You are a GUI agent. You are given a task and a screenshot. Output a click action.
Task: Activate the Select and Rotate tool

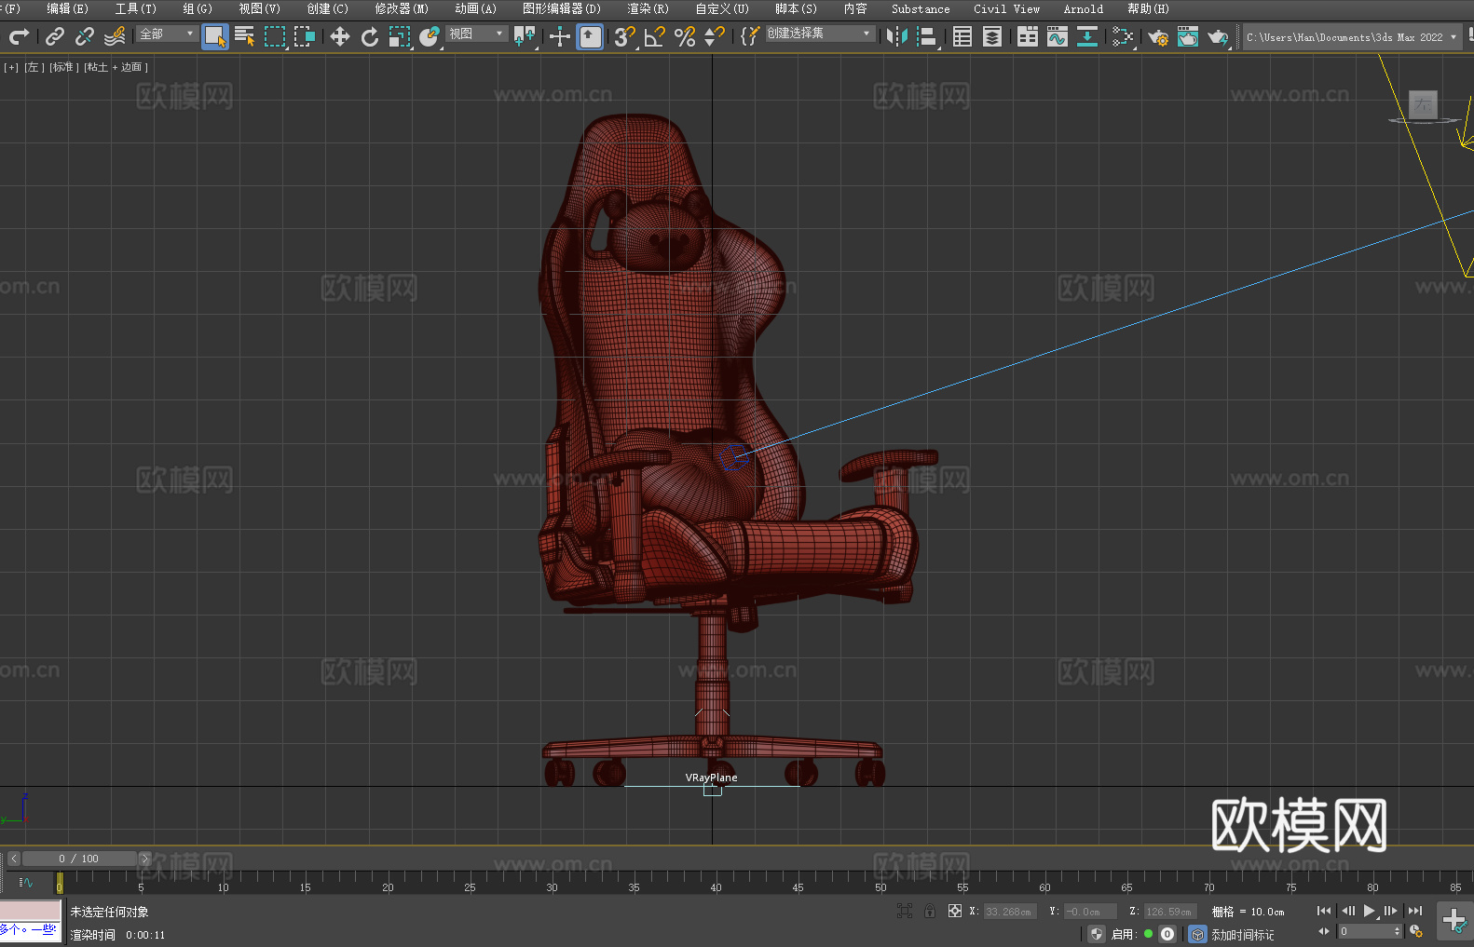(x=370, y=36)
